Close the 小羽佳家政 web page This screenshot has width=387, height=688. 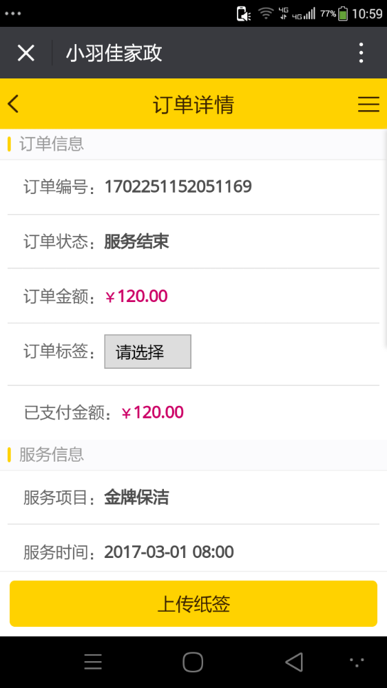(26, 53)
